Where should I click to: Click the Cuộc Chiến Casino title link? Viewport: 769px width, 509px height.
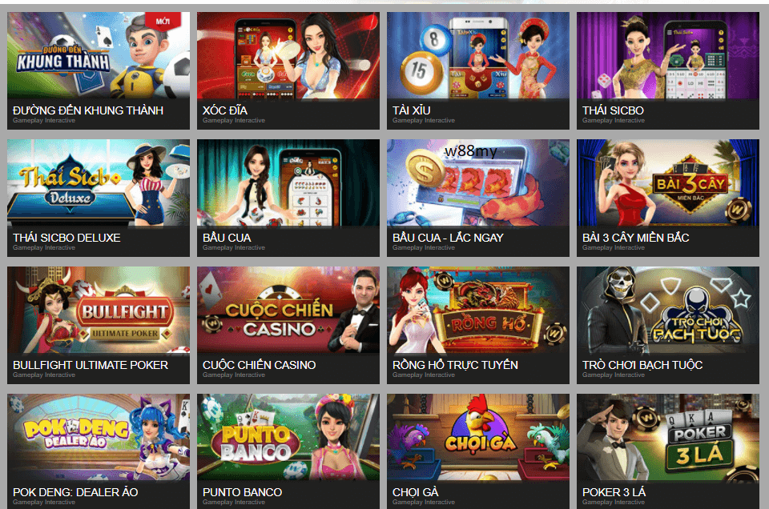259,365
